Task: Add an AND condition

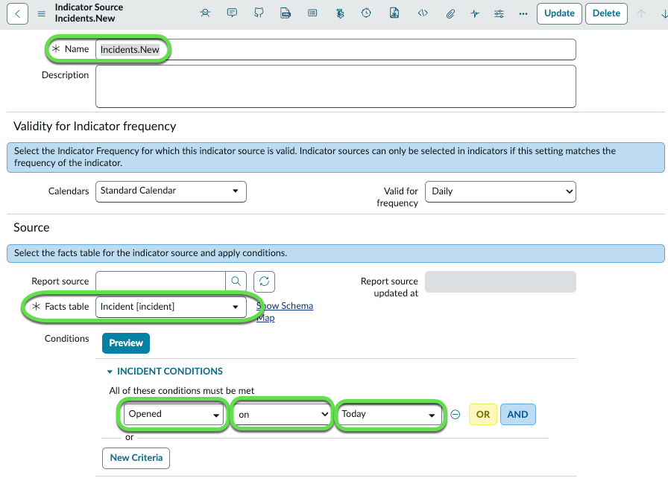Action: click(517, 414)
